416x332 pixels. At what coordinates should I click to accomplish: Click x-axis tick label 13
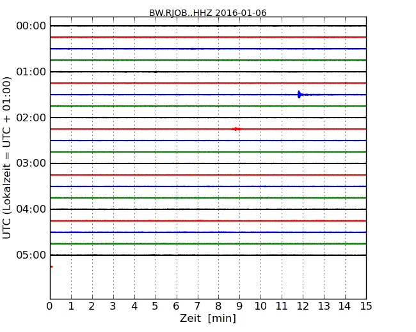(x=324, y=306)
